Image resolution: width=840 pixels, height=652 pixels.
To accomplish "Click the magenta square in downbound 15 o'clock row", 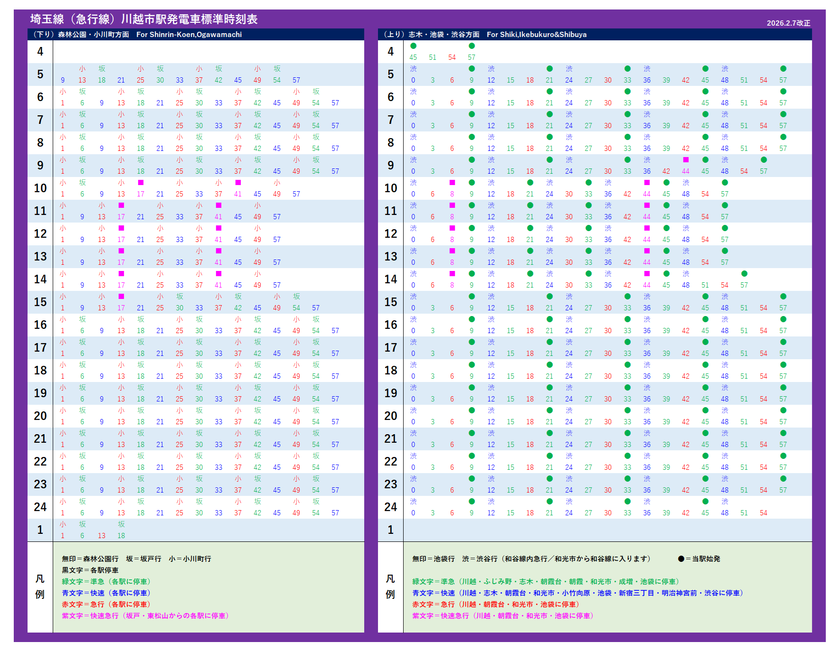I will pyautogui.click(x=121, y=297).
